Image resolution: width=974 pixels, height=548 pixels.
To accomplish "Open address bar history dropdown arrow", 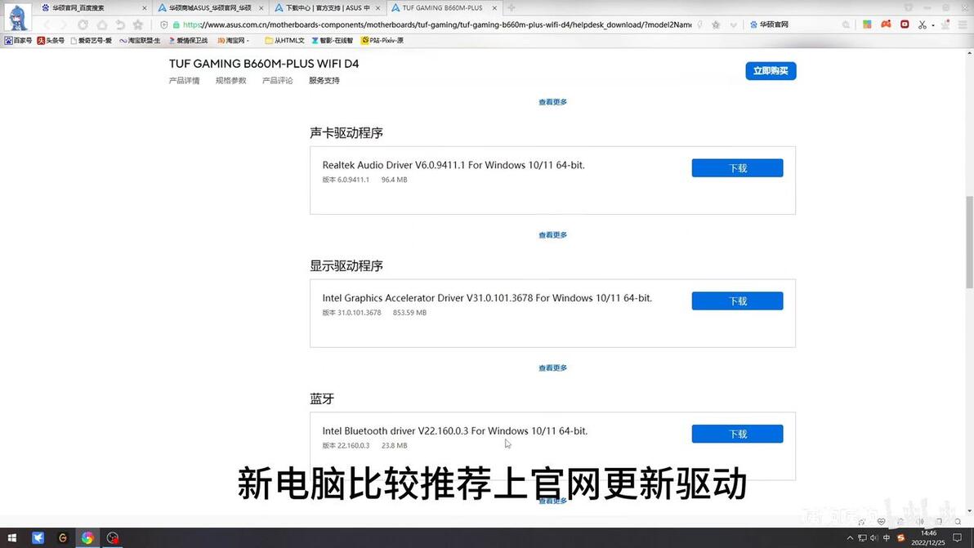I will coord(734,25).
